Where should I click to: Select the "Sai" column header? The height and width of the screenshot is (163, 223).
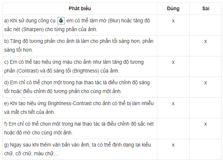click(206, 8)
